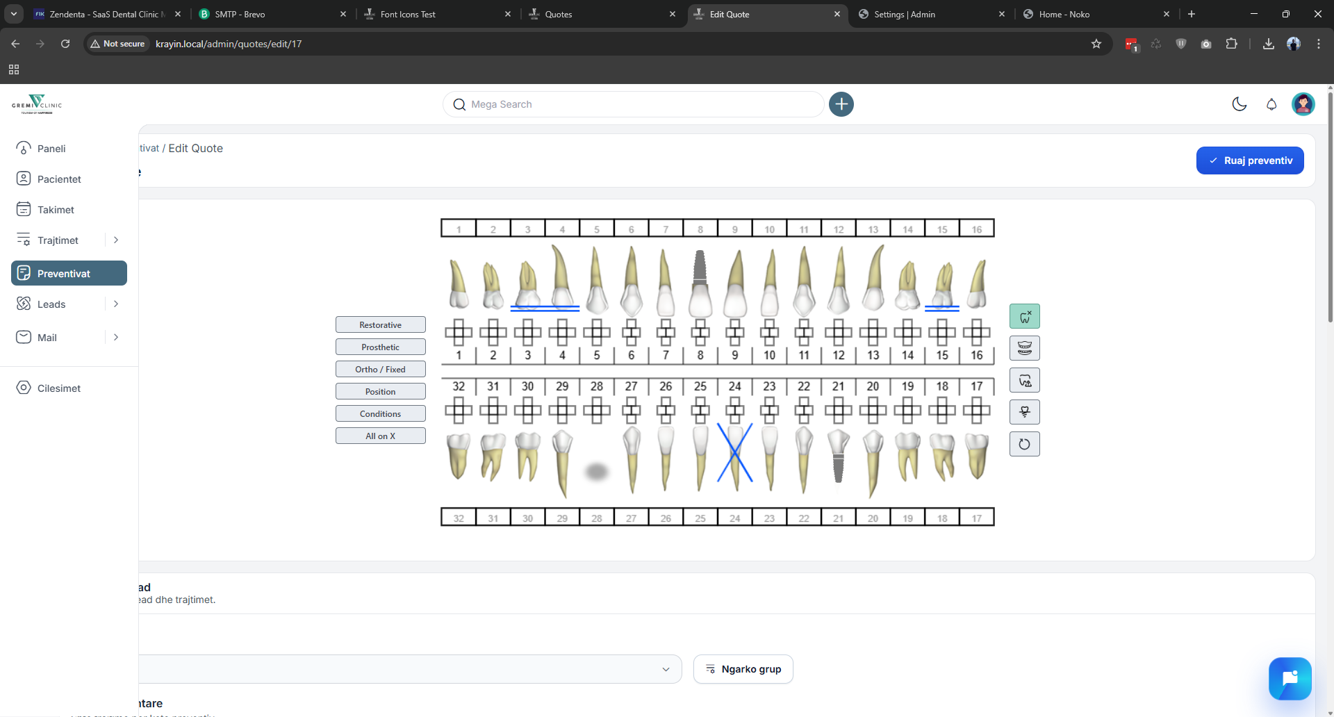Click the Ruaj preventiv button
The image size is (1334, 717).
pyautogui.click(x=1249, y=160)
